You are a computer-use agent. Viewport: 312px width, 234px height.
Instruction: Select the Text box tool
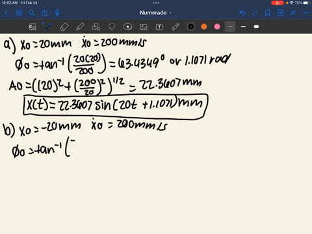pyautogui.click(x=159, y=27)
